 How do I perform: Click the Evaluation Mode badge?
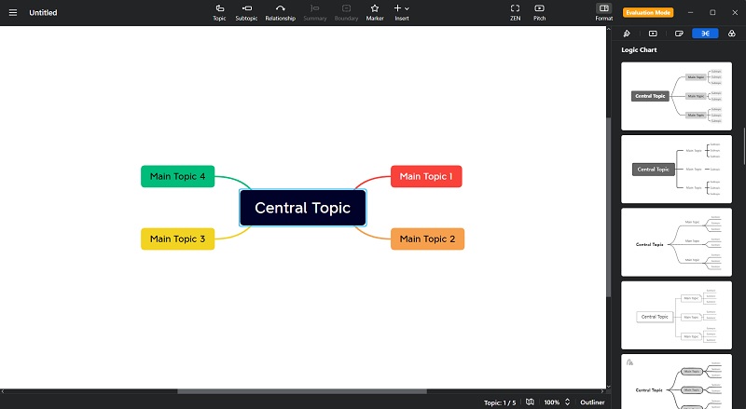click(x=648, y=13)
